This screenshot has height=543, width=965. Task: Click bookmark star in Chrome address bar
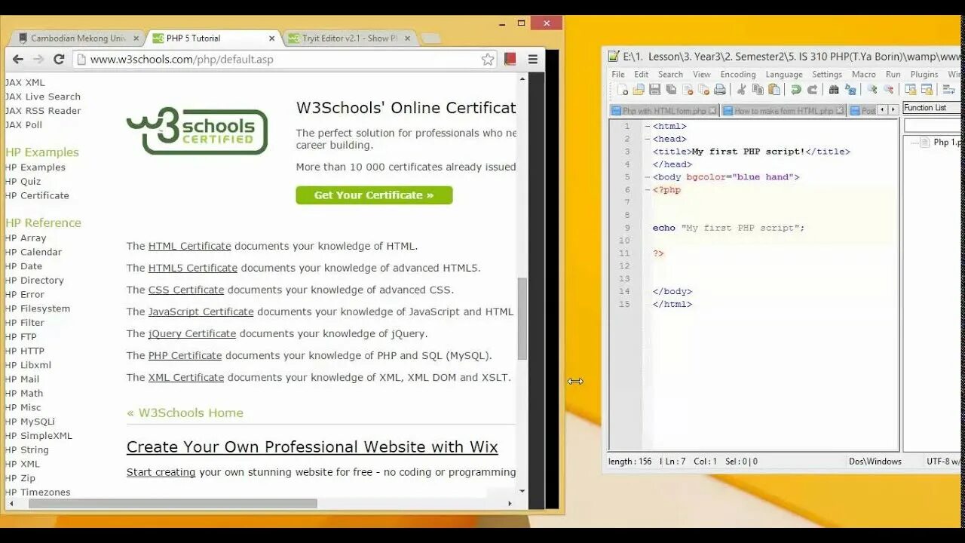pos(488,59)
